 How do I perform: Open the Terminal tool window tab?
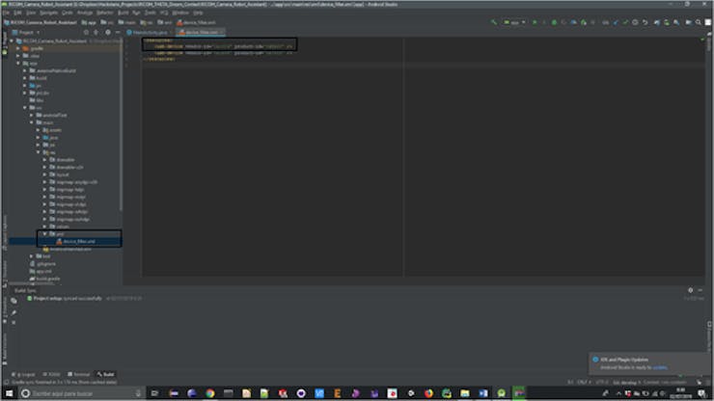[79, 374]
